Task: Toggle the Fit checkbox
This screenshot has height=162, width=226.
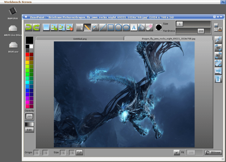Action: [177, 152]
